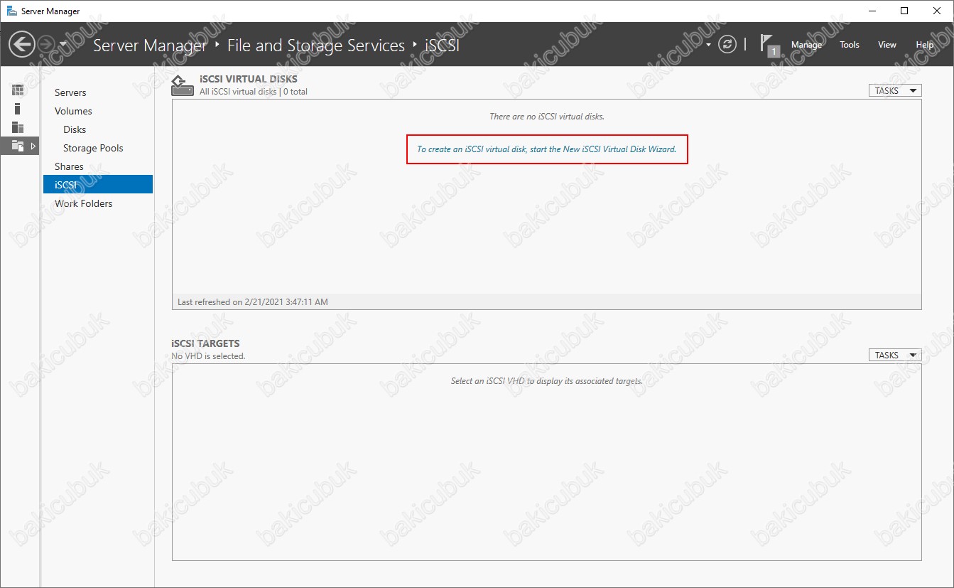Open TASKS dropdown for iSCSI Targets
The height and width of the screenshot is (588, 954).
click(895, 355)
